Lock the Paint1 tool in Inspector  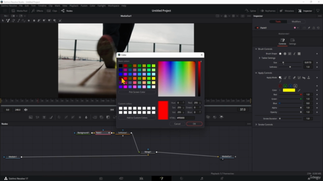(313, 28)
